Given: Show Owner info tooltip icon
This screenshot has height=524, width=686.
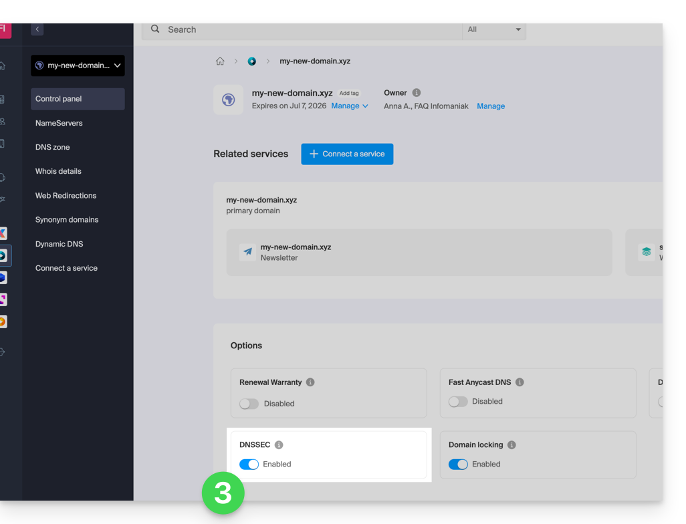Looking at the screenshot, I should [x=417, y=93].
